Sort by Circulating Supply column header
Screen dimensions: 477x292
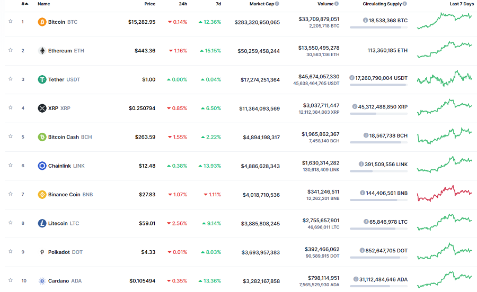[x=382, y=4]
